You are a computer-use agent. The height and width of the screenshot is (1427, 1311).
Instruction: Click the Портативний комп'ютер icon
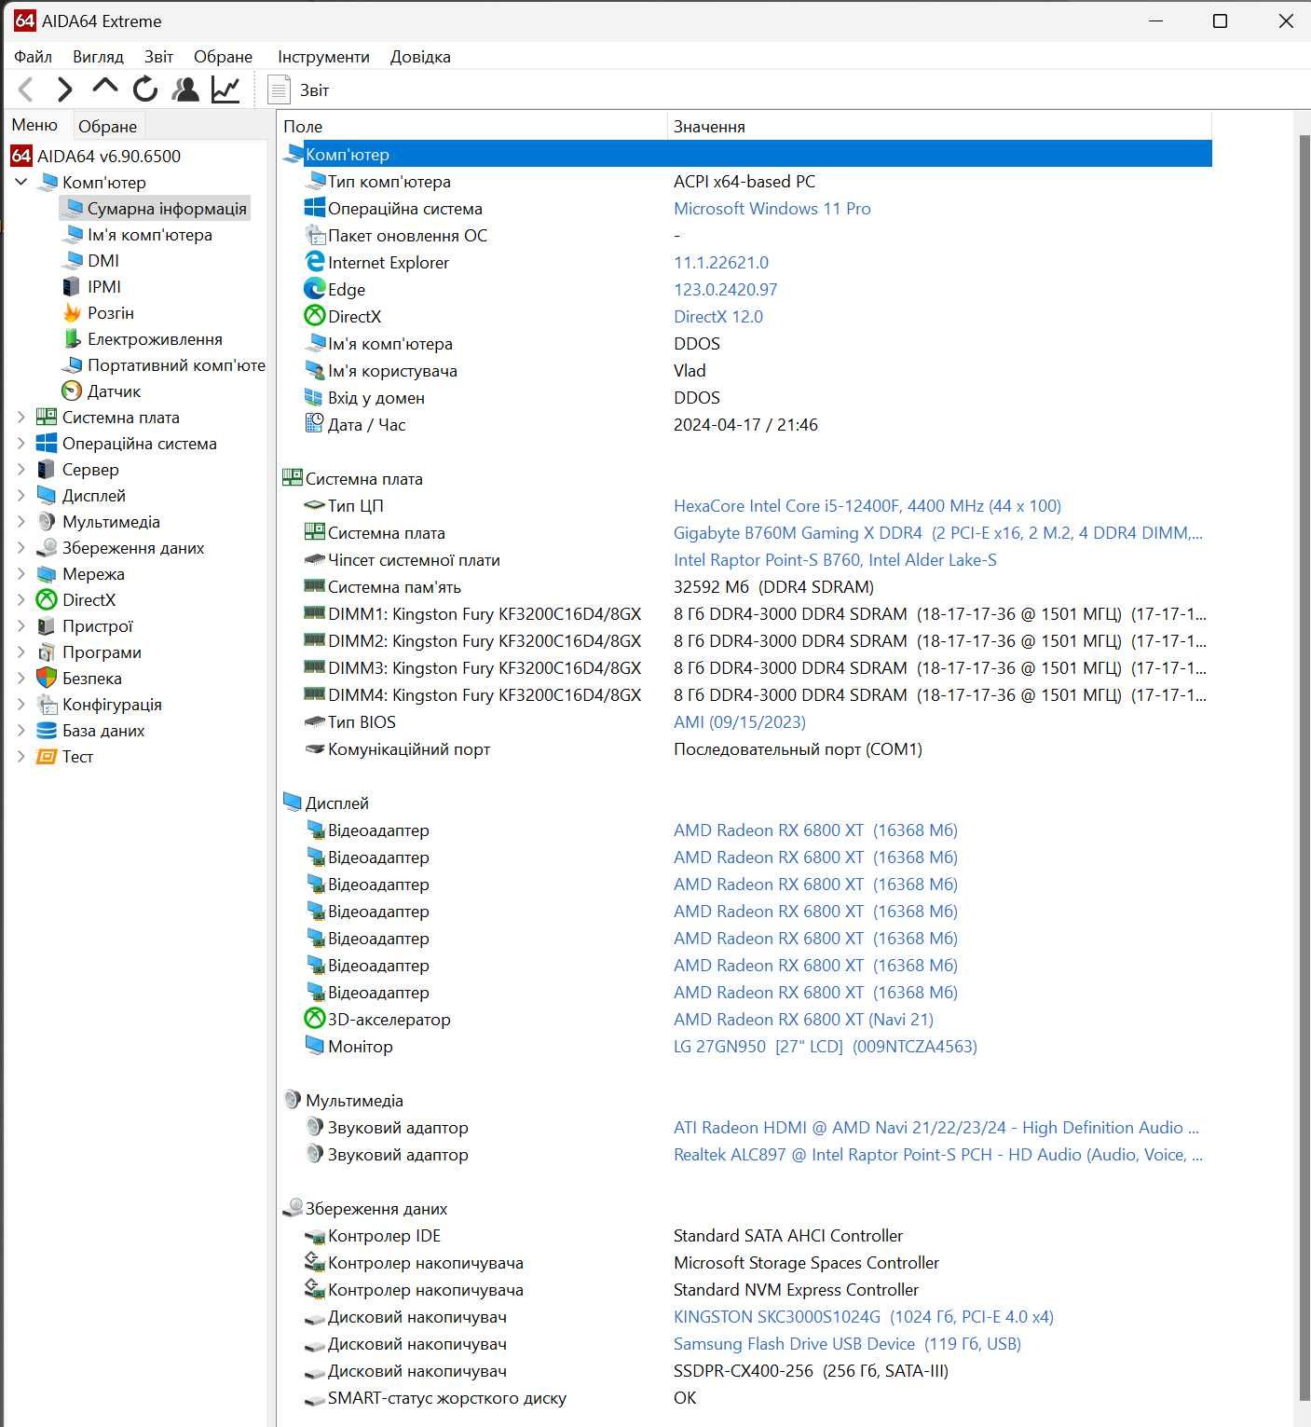pos(72,364)
